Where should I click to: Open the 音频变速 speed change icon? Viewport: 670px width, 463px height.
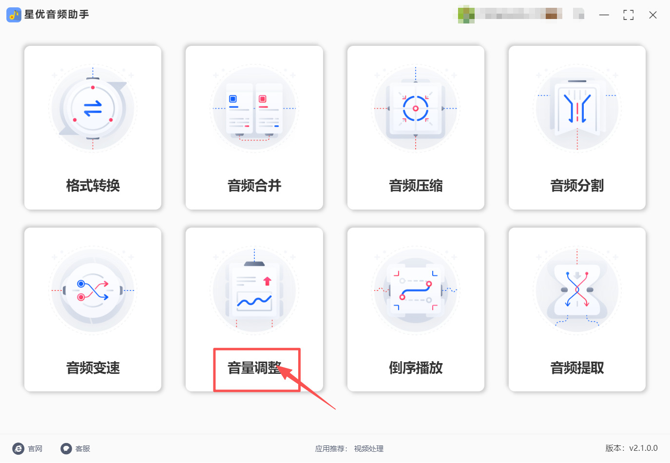93,290
